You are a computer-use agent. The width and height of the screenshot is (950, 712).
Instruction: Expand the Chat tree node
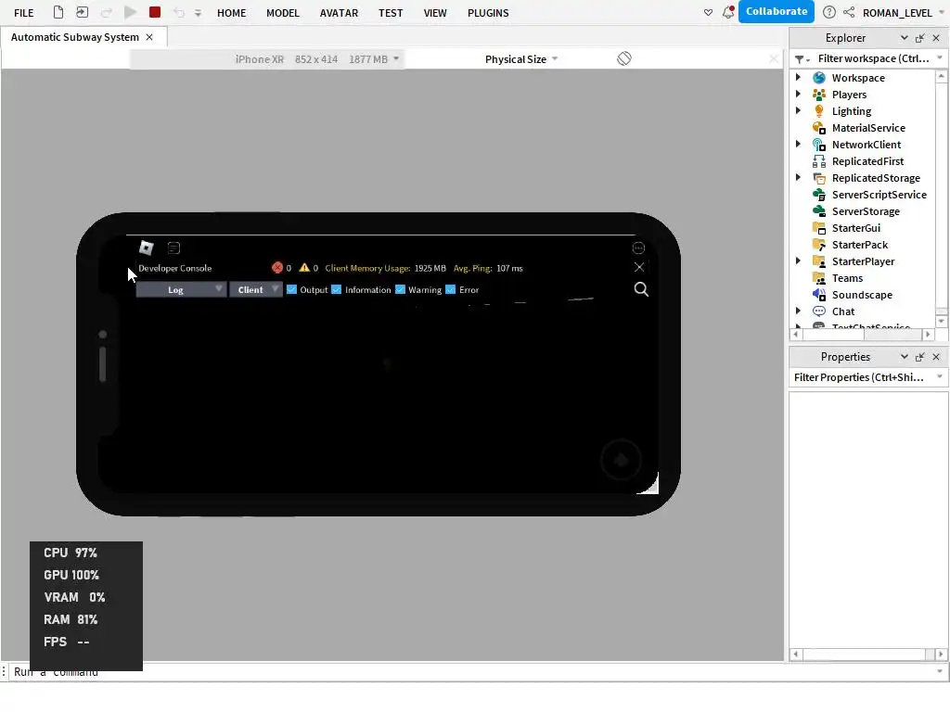(798, 311)
